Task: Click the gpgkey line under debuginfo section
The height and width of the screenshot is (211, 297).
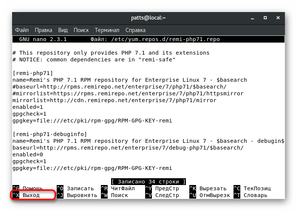Action: pos(92,168)
